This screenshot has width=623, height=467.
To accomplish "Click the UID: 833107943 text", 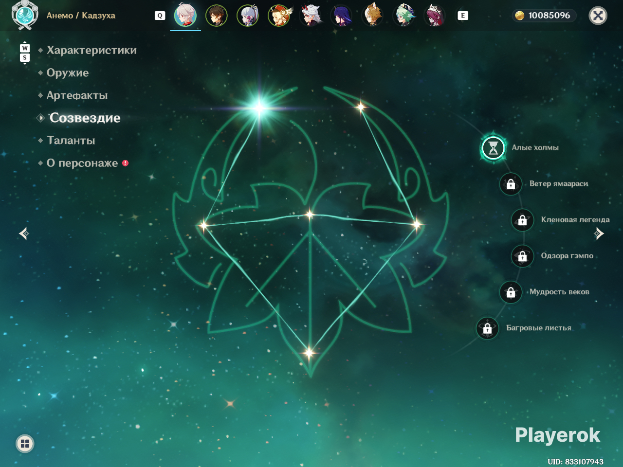I will [575, 462].
